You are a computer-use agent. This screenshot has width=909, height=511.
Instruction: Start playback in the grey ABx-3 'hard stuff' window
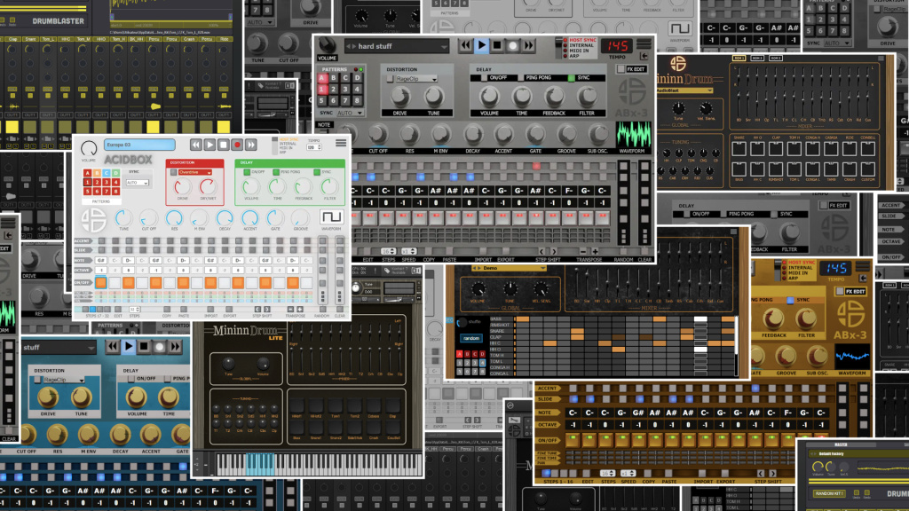[x=481, y=45]
